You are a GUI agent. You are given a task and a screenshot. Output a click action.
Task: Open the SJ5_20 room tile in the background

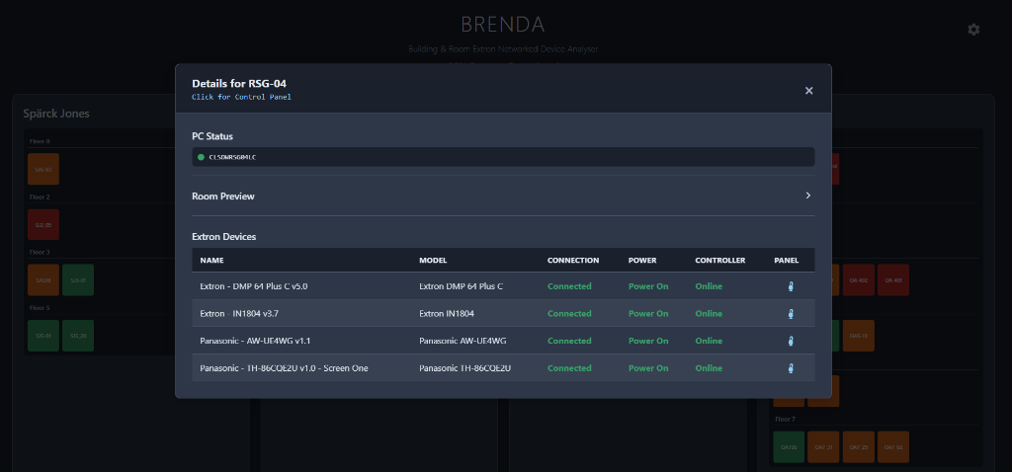[78, 336]
